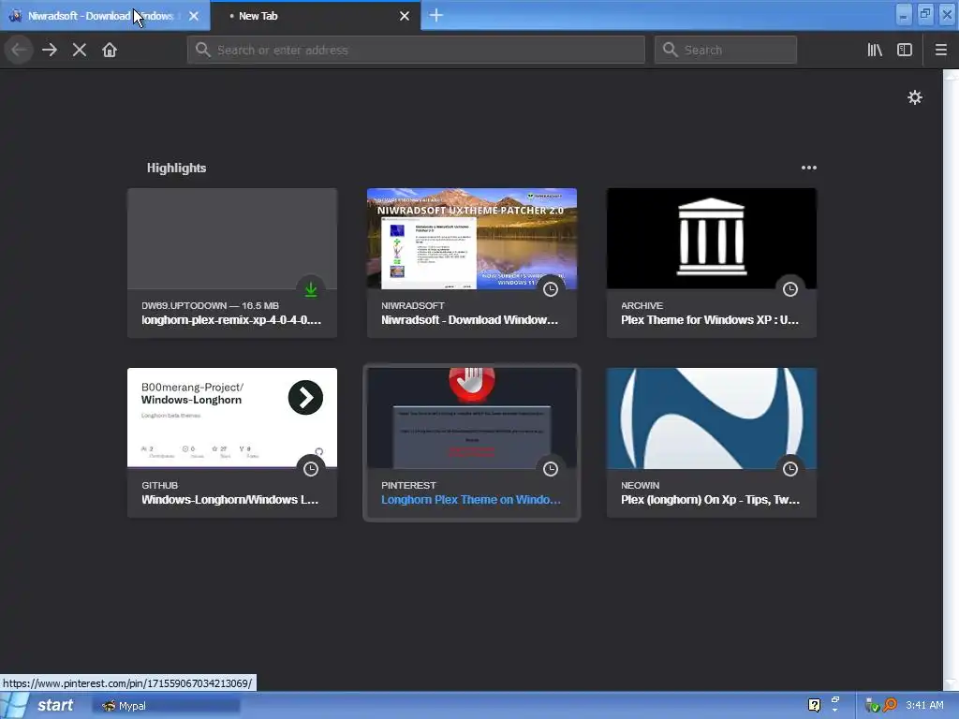The width and height of the screenshot is (959, 719).
Task: Stop loading the page
Action: click(80, 50)
